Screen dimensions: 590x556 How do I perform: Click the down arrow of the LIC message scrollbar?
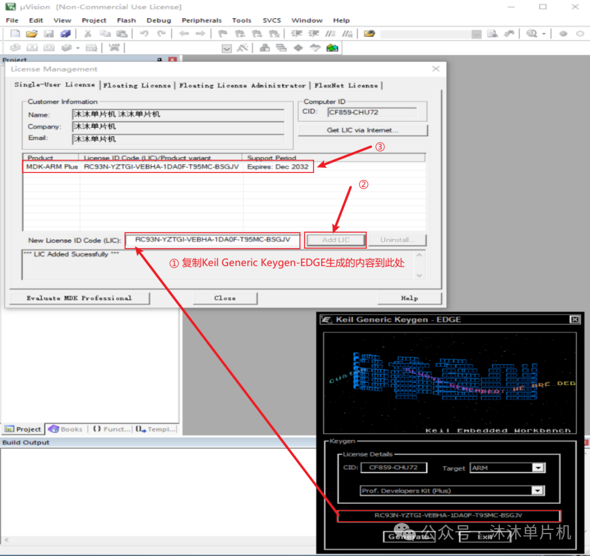[419, 275]
